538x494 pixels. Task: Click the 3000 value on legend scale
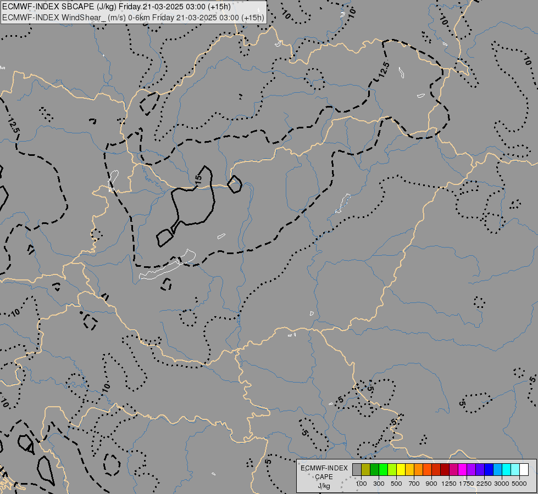coord(502,484)
